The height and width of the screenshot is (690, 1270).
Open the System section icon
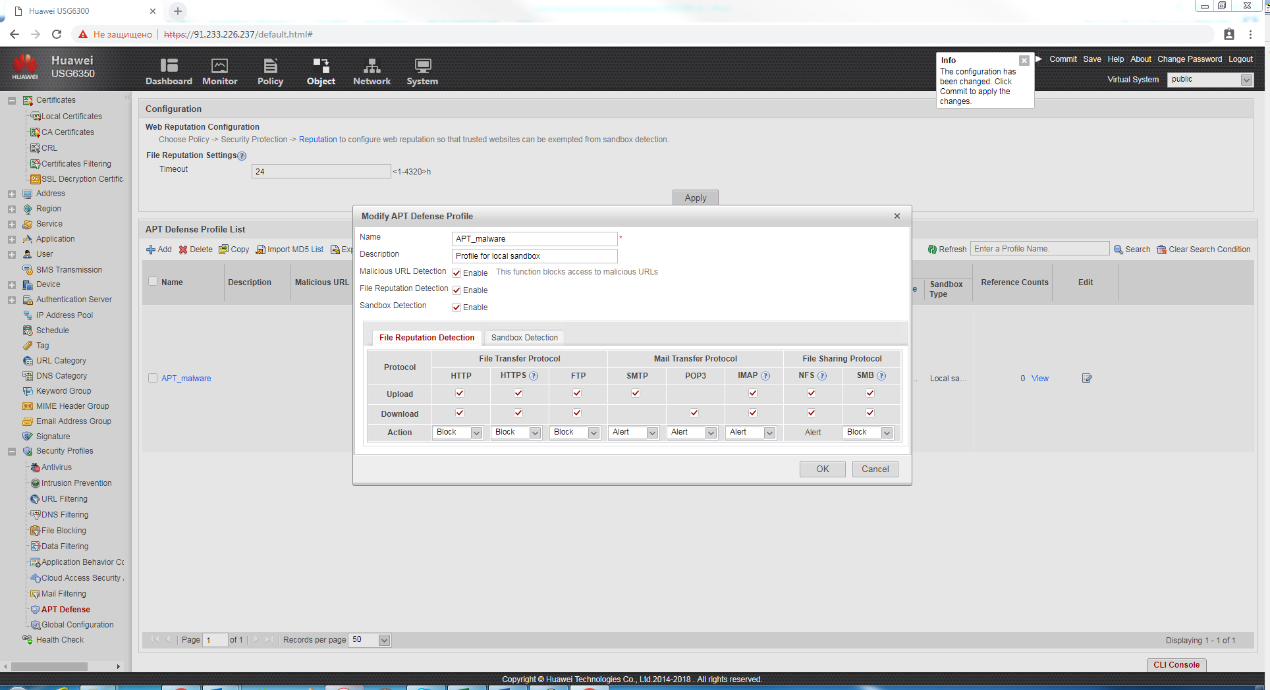click(422, 66)
